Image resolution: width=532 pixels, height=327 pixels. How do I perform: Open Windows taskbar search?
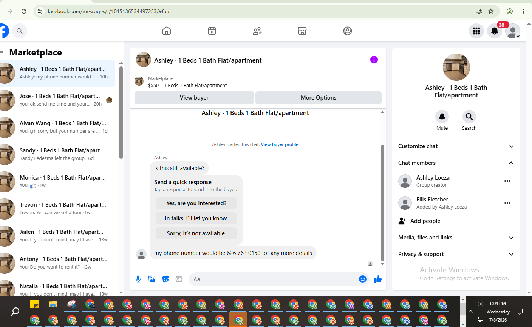tap(15, 312)
